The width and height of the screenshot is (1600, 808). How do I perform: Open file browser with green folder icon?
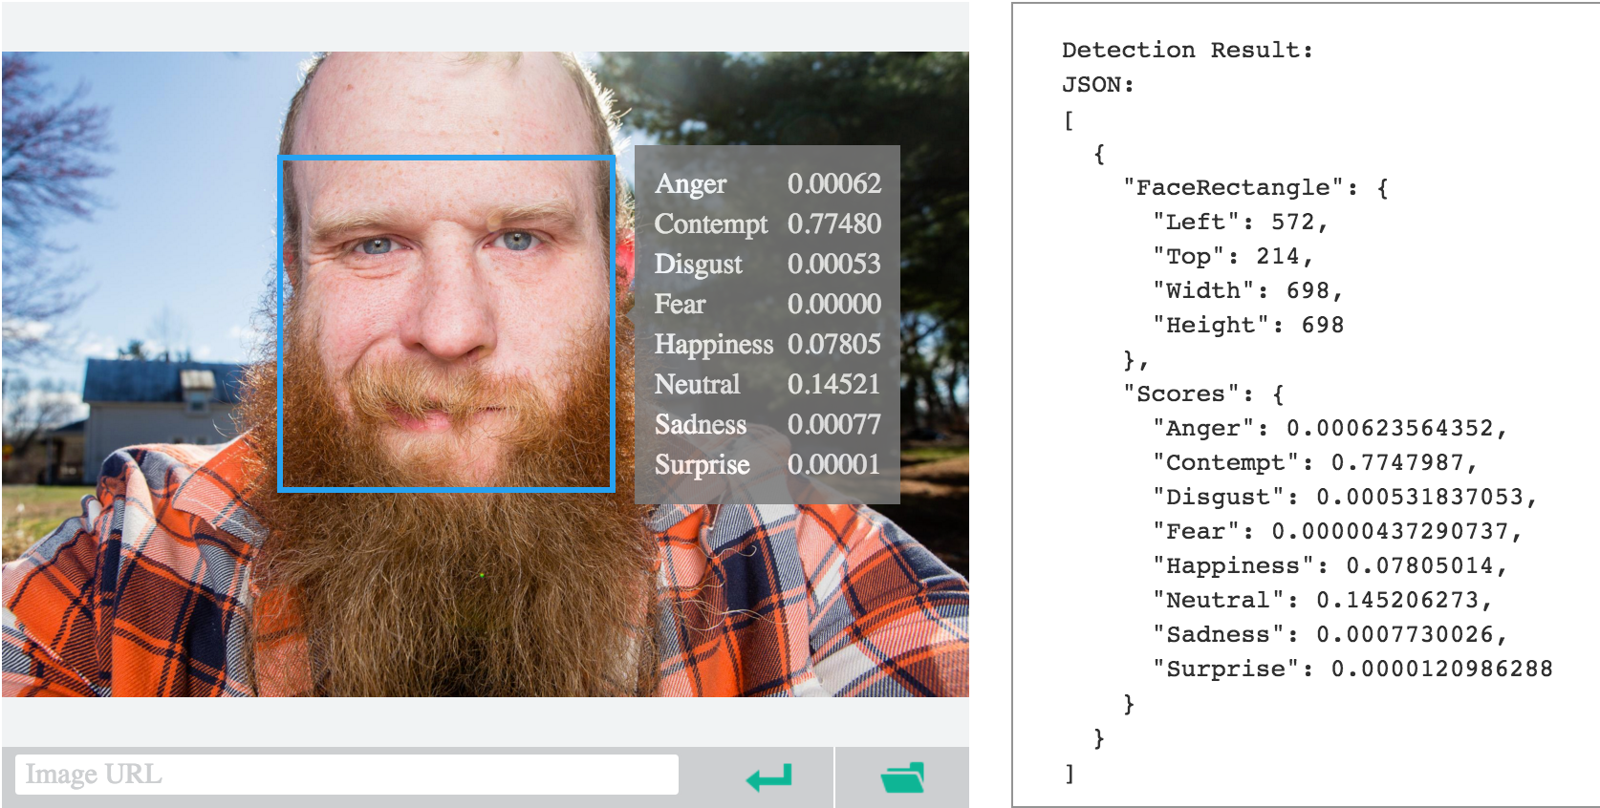pos(902,777)
